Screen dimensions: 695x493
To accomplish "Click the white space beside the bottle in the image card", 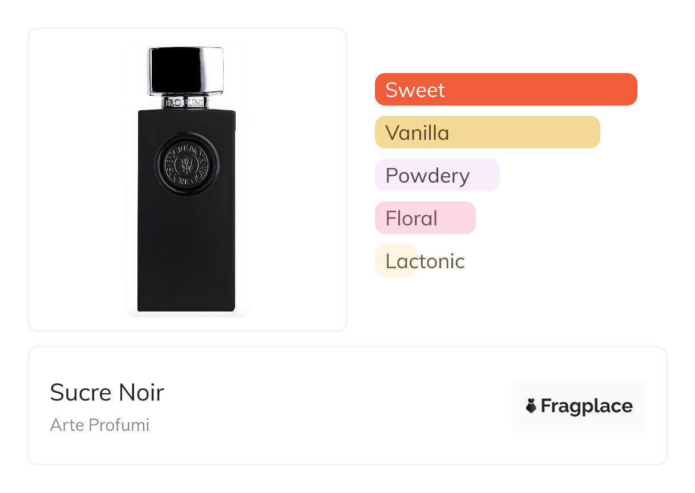I will tap(297, 228).
